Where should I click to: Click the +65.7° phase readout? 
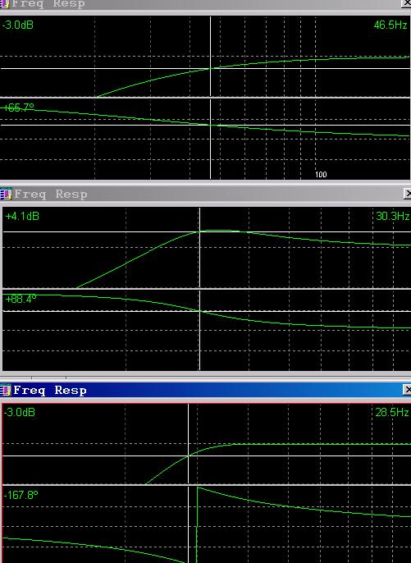[19, 108]
